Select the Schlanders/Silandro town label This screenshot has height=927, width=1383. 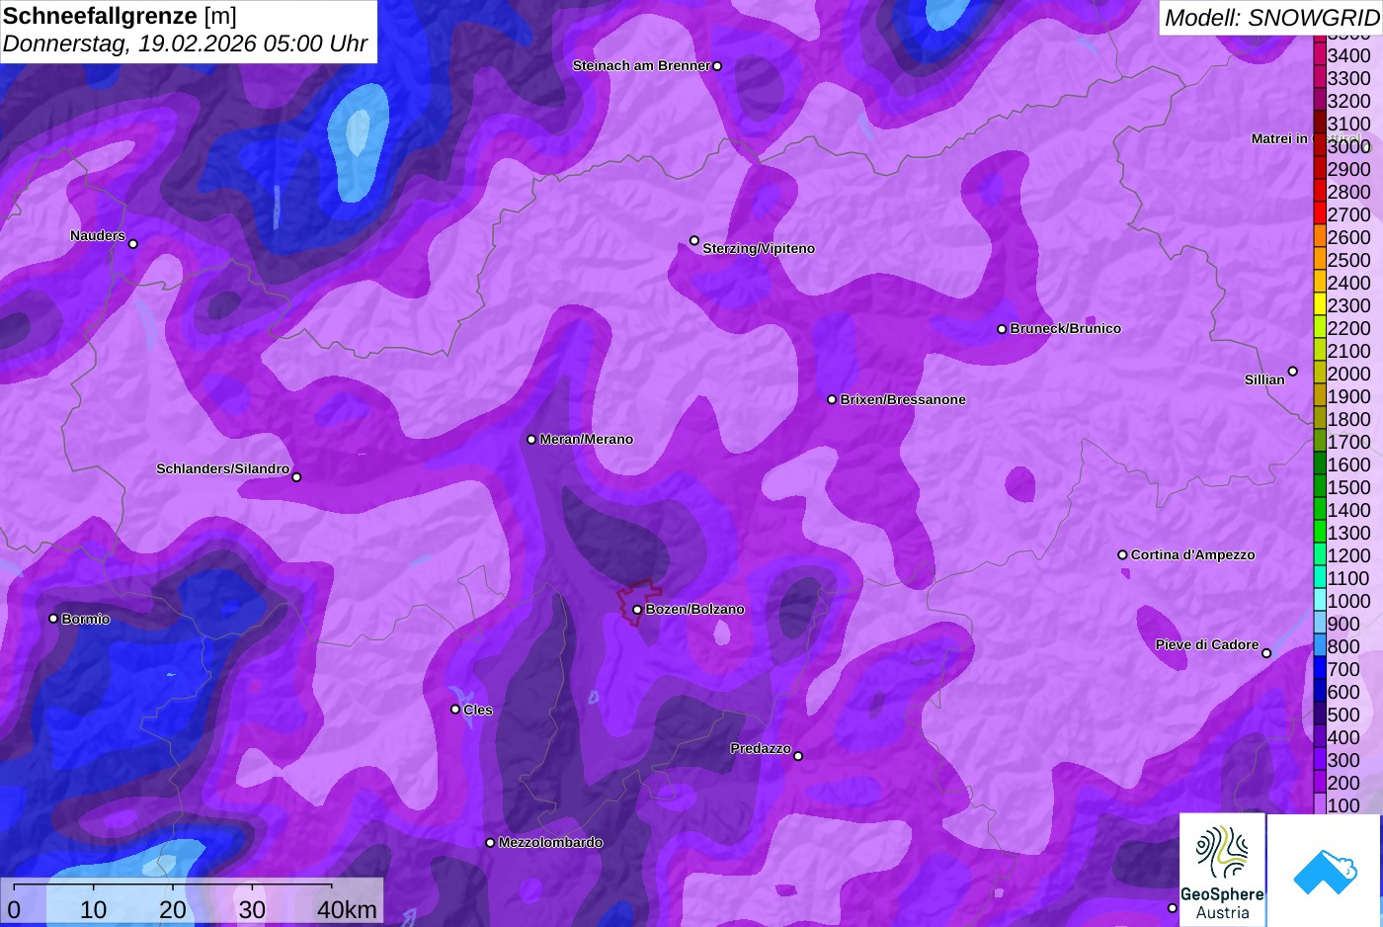coord(223,469)
